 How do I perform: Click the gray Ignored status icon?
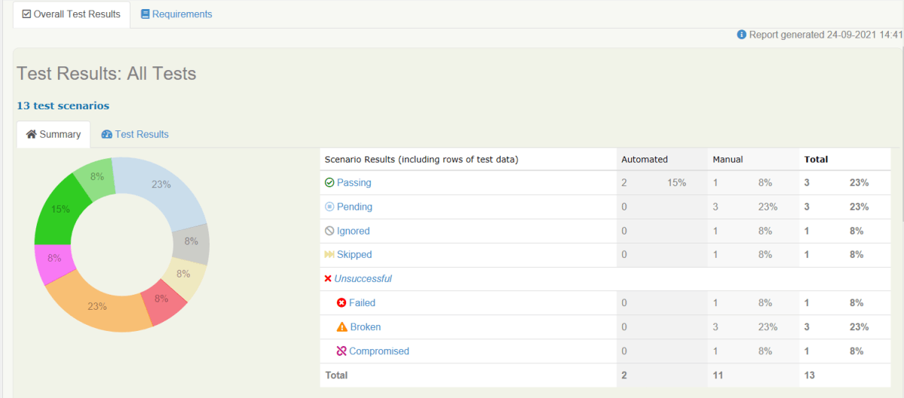point(329,231)
